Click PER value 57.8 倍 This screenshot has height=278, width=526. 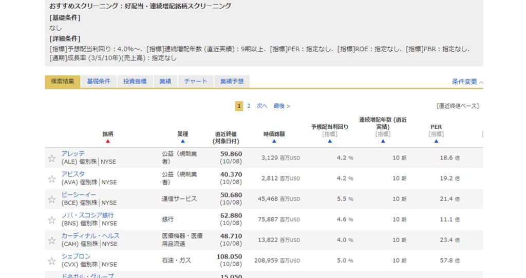[450, 261]
